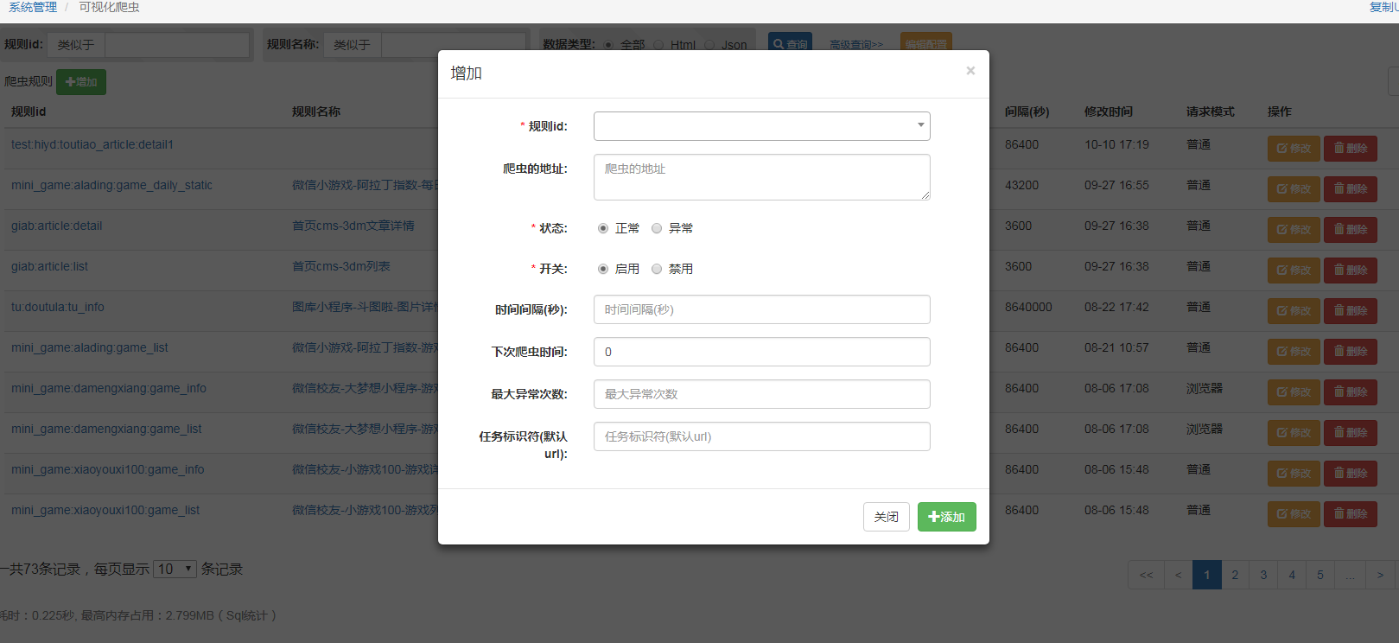Open mini_game:xiaoyouxi100:game_list rule link
1399x643 pixels.
click(x=105, y=510)
